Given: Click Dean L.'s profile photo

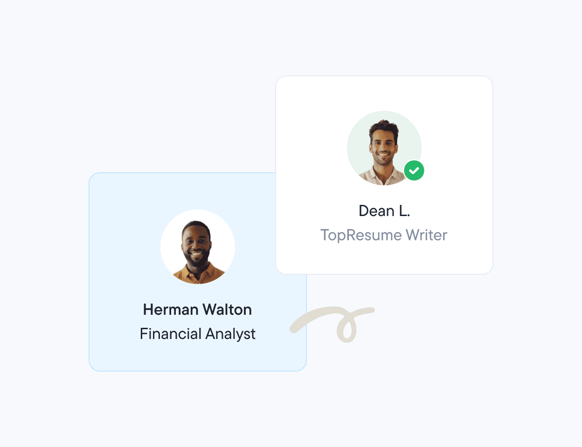Looking at the screenshot, I should point(384,148).
